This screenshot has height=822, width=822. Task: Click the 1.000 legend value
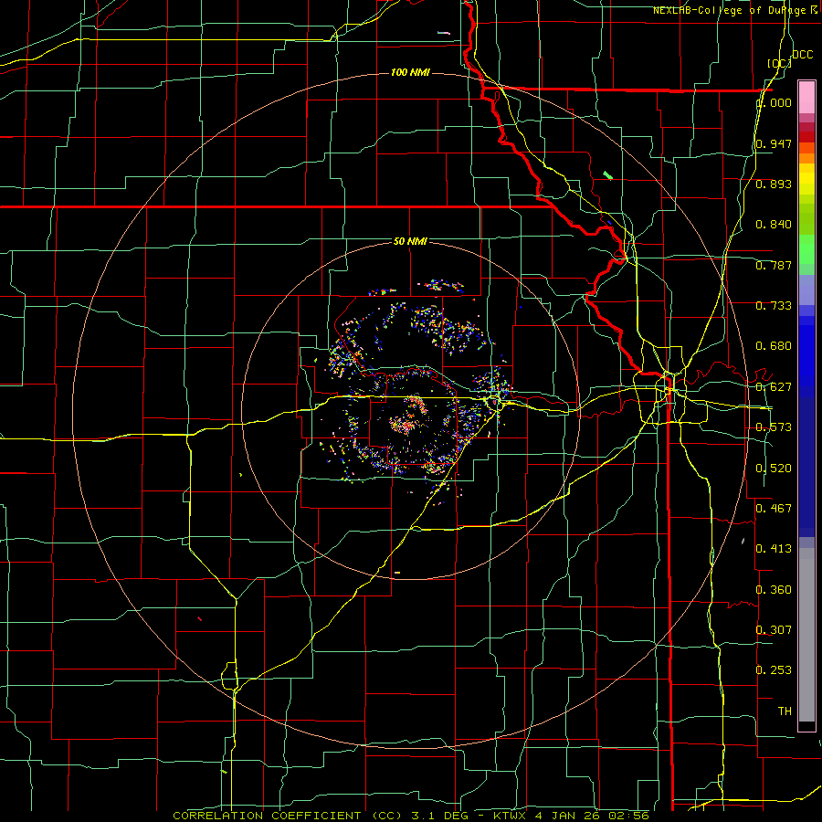click(775, 102)
